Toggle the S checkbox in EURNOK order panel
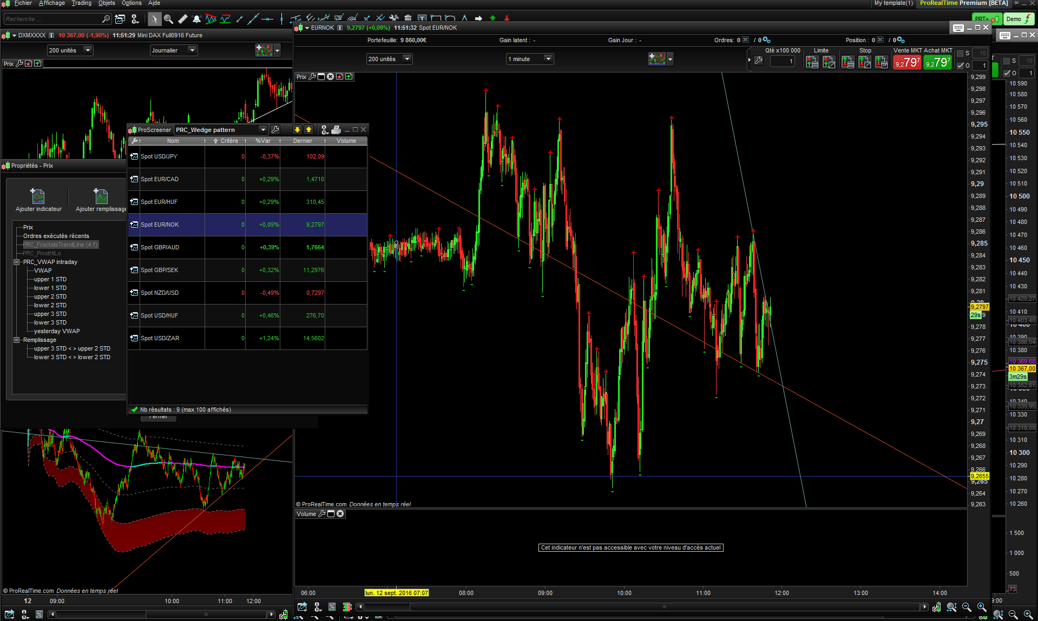Screen dimensions: 1038x621 (960, 54)
